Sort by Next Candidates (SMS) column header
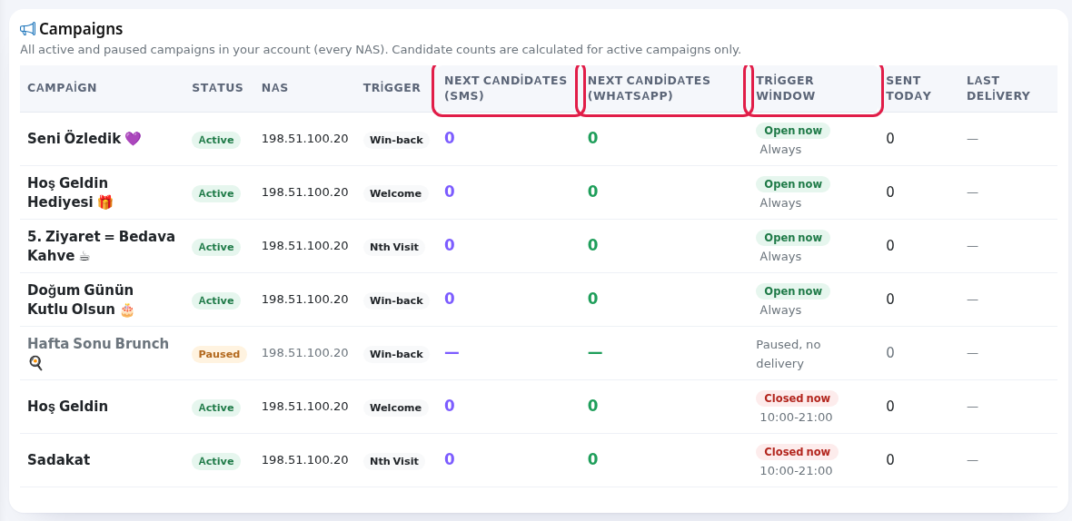 505,88
